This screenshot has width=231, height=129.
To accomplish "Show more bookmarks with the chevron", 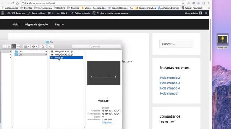I will pyautogui.click(x=209, y=8).
